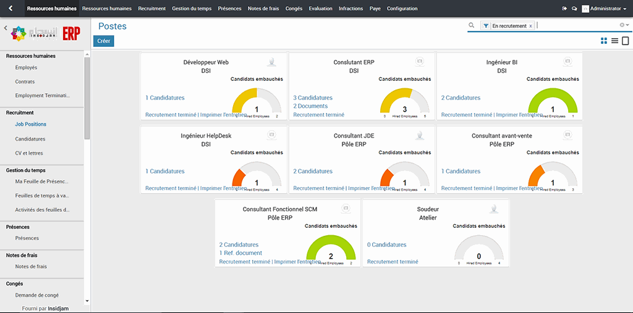Screen dimensions: 633x313
Task: Open the Notes de frais top menu
Action: pos(264,9)
